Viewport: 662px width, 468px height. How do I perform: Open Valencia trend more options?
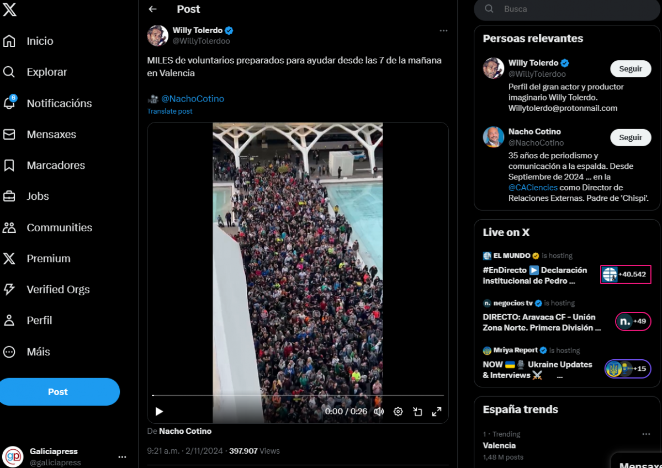pos(646,434)
